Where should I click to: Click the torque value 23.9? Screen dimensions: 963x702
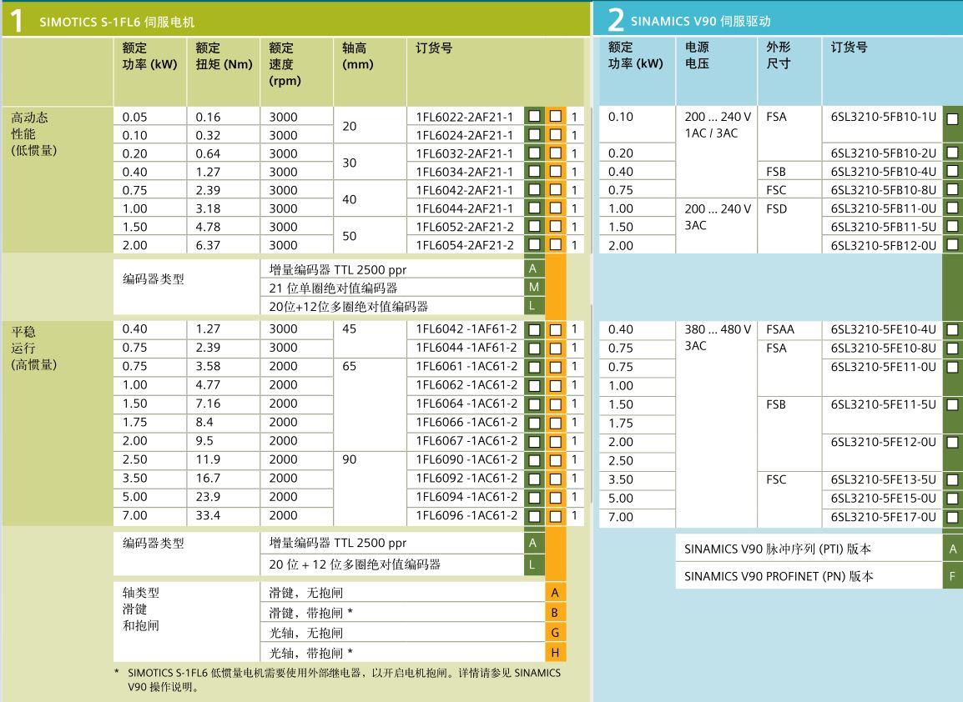pos(208,496)
